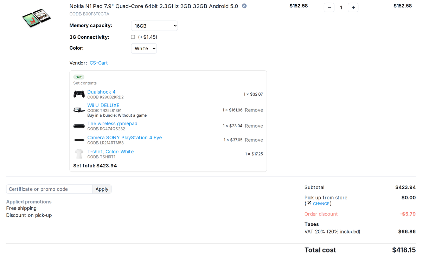
Task: Click the Certificate or promo code field
Action: point(49,189)
